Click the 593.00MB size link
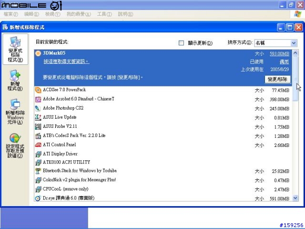The width and height of the screenshot is (305, 229). [x=279, y=54]
